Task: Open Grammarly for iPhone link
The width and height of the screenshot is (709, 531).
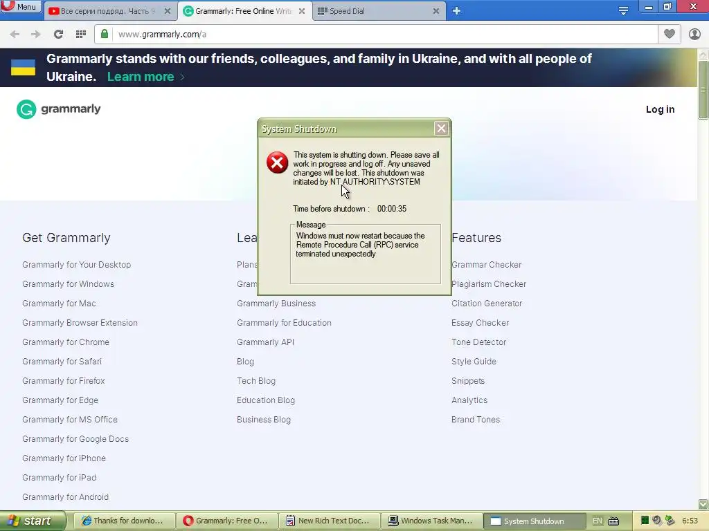Action: click(x=64, y=458)
